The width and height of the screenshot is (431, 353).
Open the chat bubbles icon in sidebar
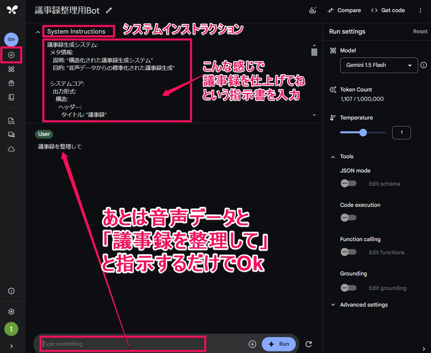coord(11,135)
